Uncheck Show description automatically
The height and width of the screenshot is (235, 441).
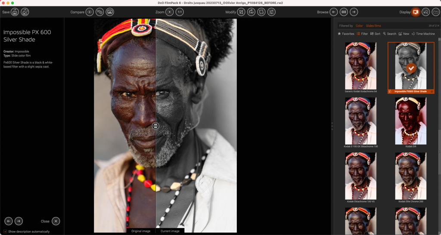[5, 232]
